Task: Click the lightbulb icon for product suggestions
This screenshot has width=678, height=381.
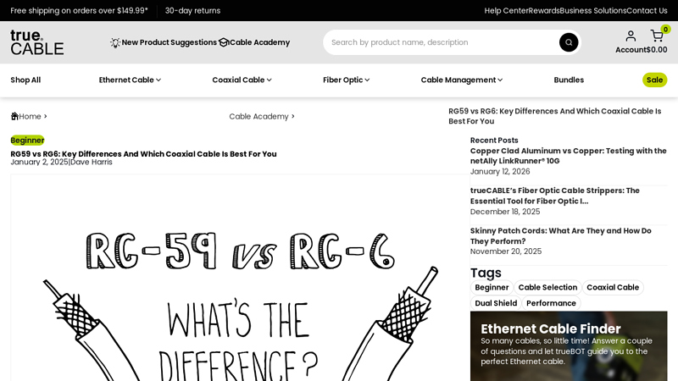Action: [115, 42]
